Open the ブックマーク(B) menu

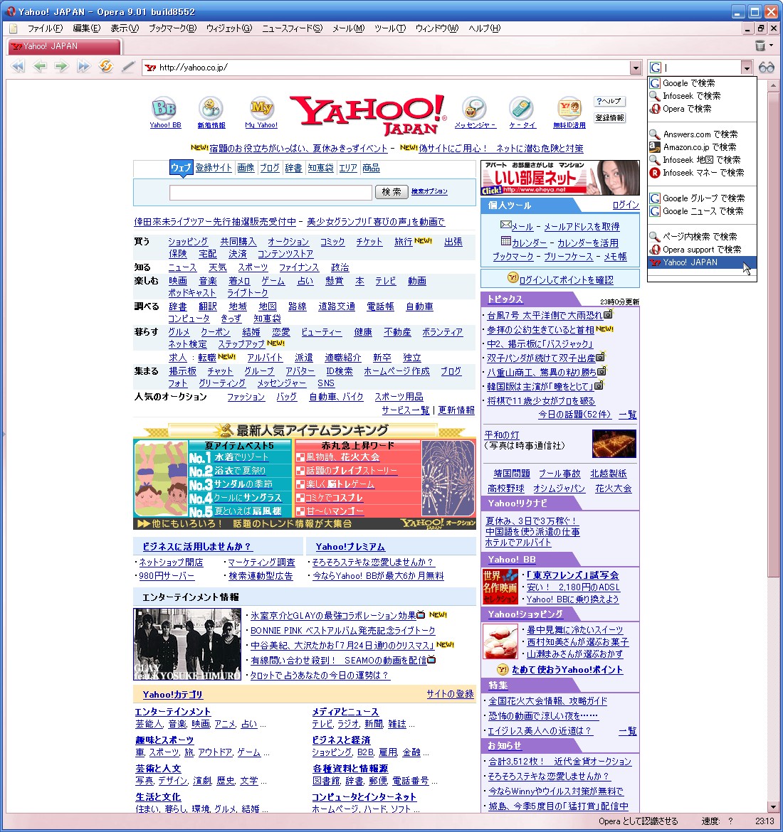coord(173,28)
